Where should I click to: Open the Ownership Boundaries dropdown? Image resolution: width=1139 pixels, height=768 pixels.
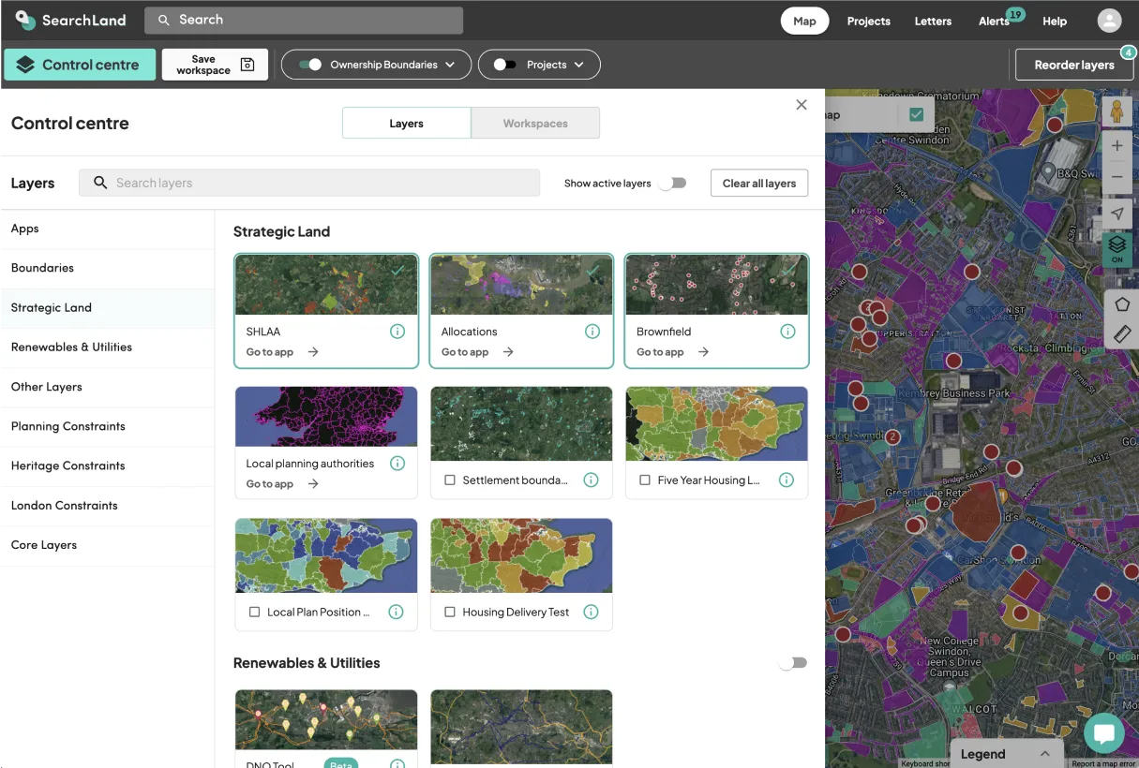pos(449,64)
